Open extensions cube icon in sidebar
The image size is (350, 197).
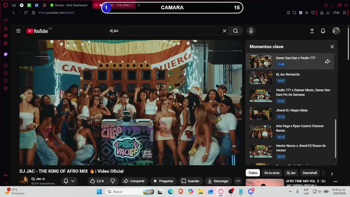(x=5, y=81)
